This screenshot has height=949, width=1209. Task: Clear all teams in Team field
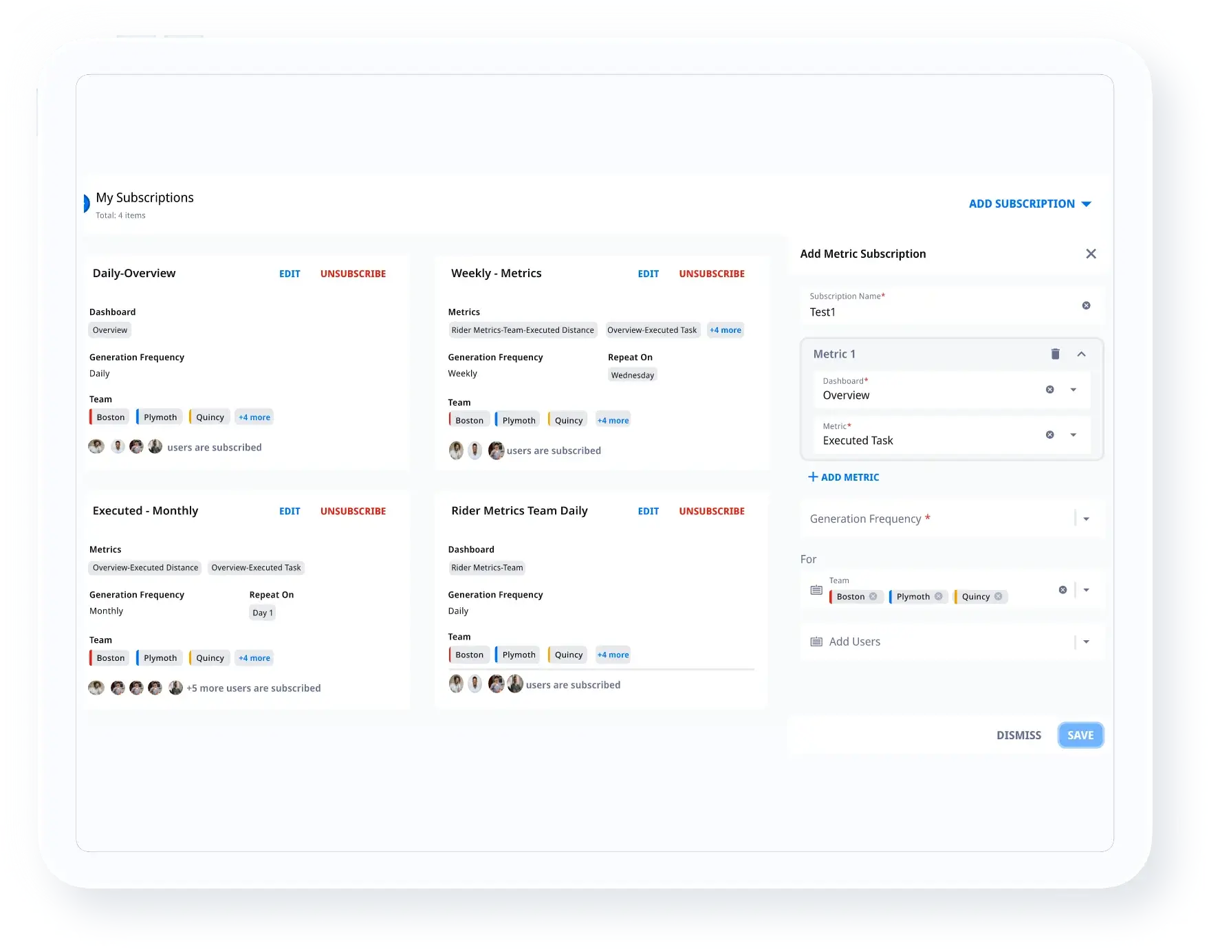coord(1063,590)
